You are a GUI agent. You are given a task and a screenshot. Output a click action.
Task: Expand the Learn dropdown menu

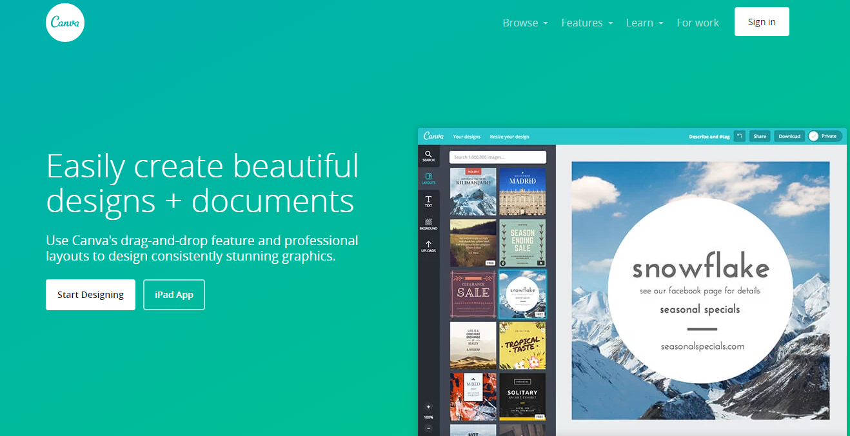[644, 23]
